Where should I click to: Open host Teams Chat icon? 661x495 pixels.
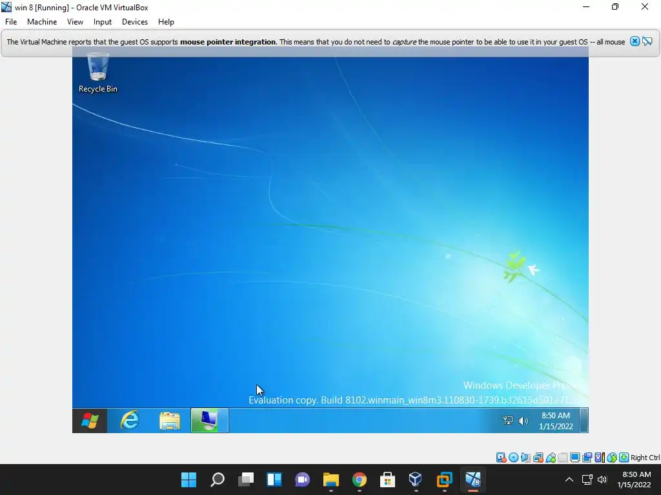(302, 480)
